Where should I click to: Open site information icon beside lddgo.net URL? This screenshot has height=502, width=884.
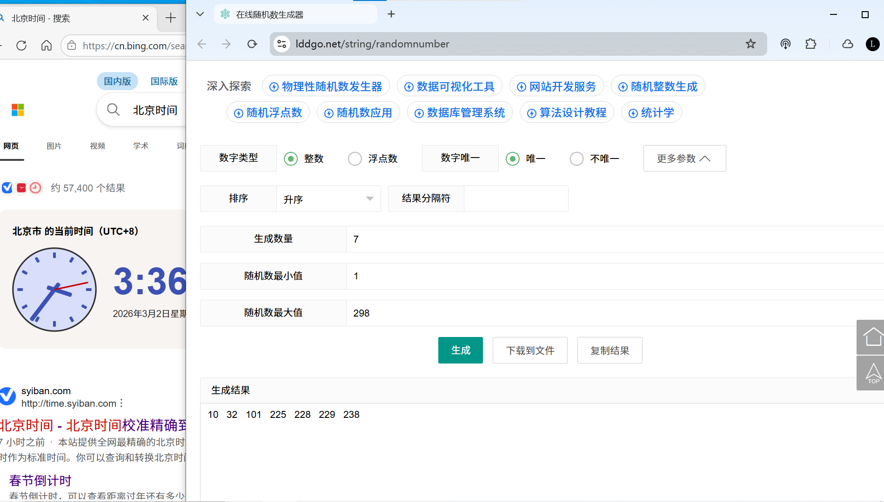[281, 44]
